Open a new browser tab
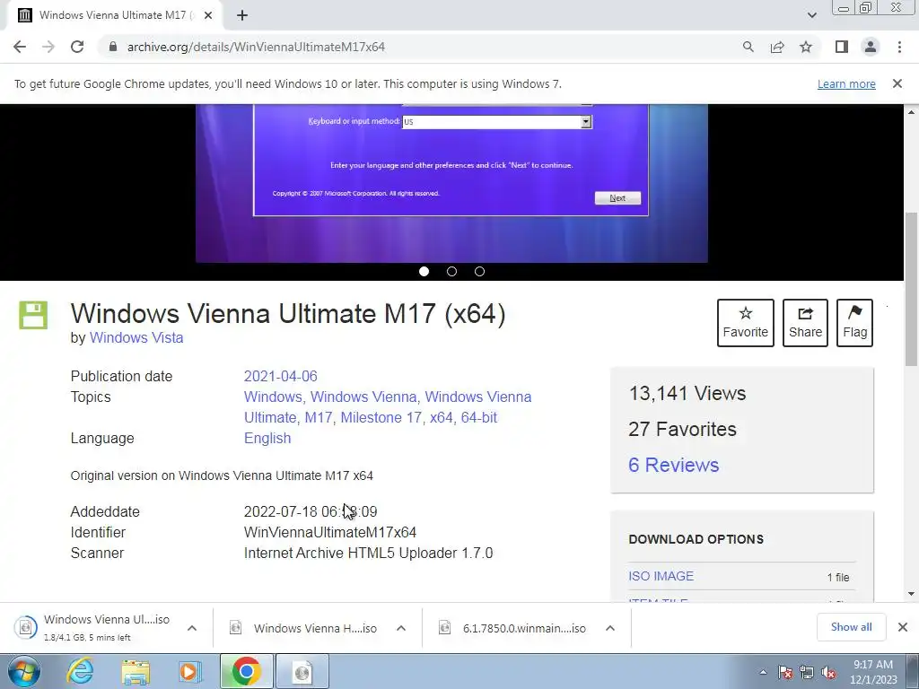This screenshot has height=689, width=919. (242, 15)
